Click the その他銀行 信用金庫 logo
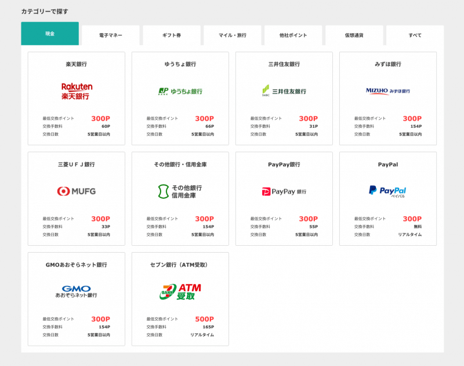Screen dimensions: 464x366 [180, 192]
